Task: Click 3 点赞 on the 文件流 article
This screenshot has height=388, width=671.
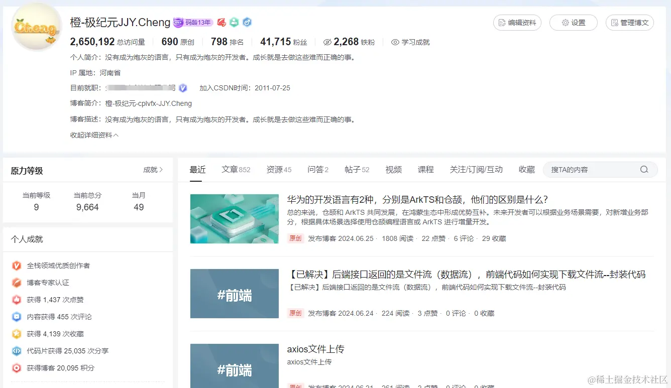Action: [427, 313]
